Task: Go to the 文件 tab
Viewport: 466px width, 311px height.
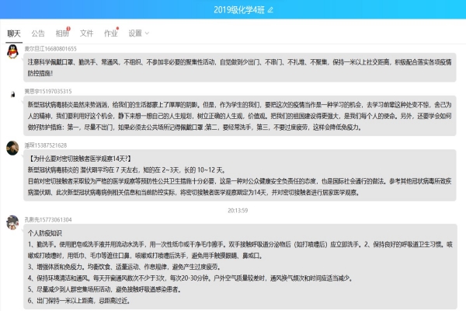Action: [87, 33]
